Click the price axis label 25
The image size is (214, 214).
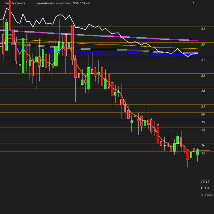(x=203, y=75)
